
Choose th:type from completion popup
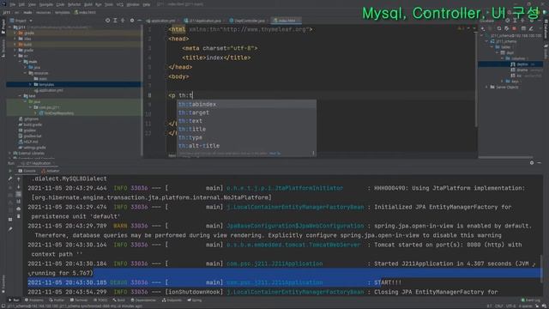point(246,137)
